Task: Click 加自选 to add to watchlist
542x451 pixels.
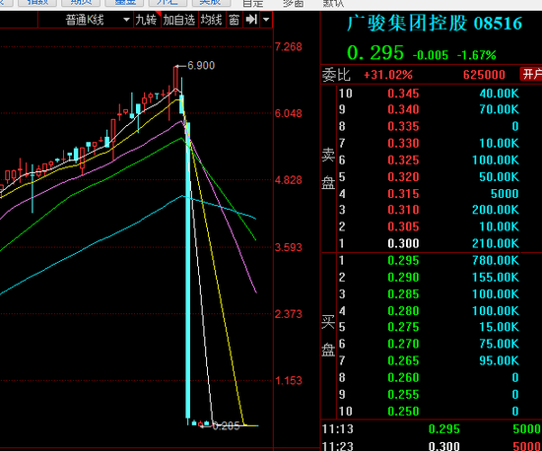Action: click(179, 20)
